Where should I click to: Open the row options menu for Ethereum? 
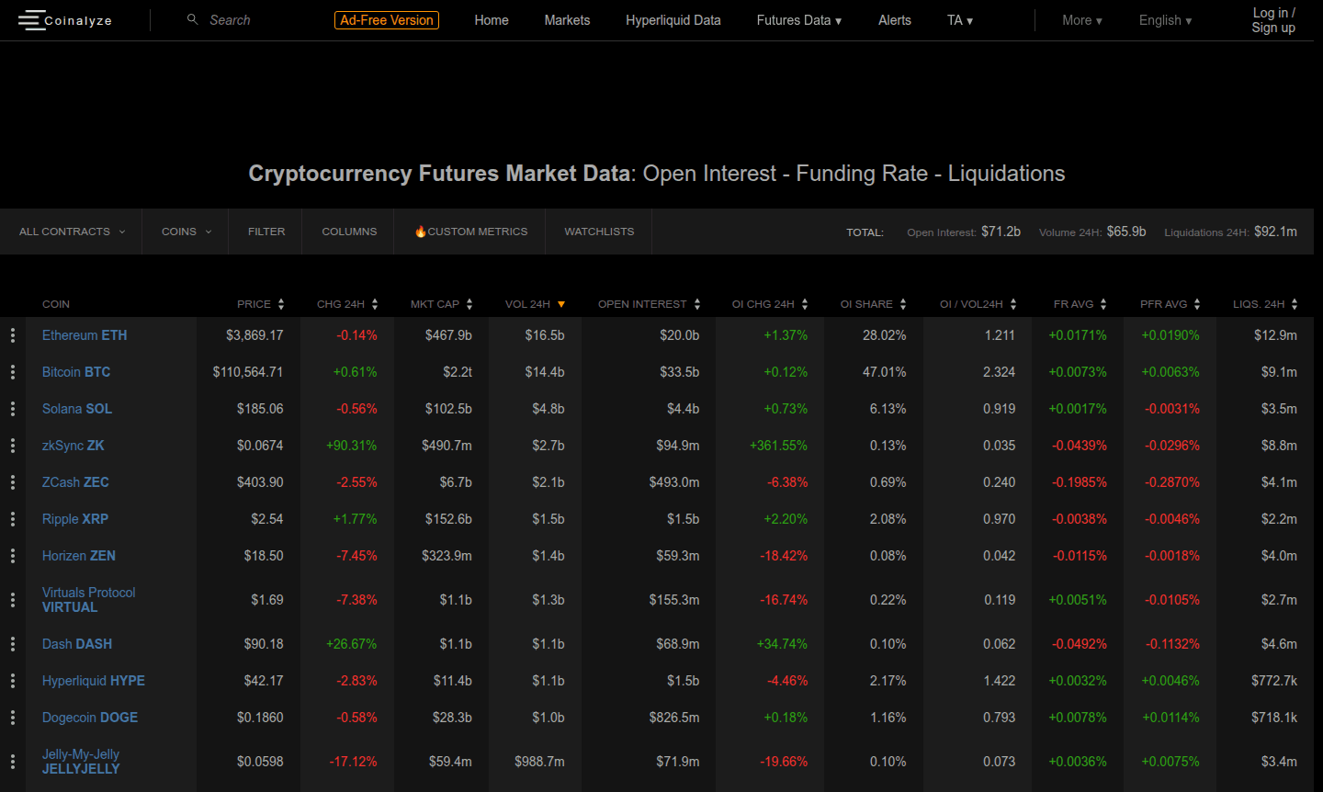tap(13, 334)
